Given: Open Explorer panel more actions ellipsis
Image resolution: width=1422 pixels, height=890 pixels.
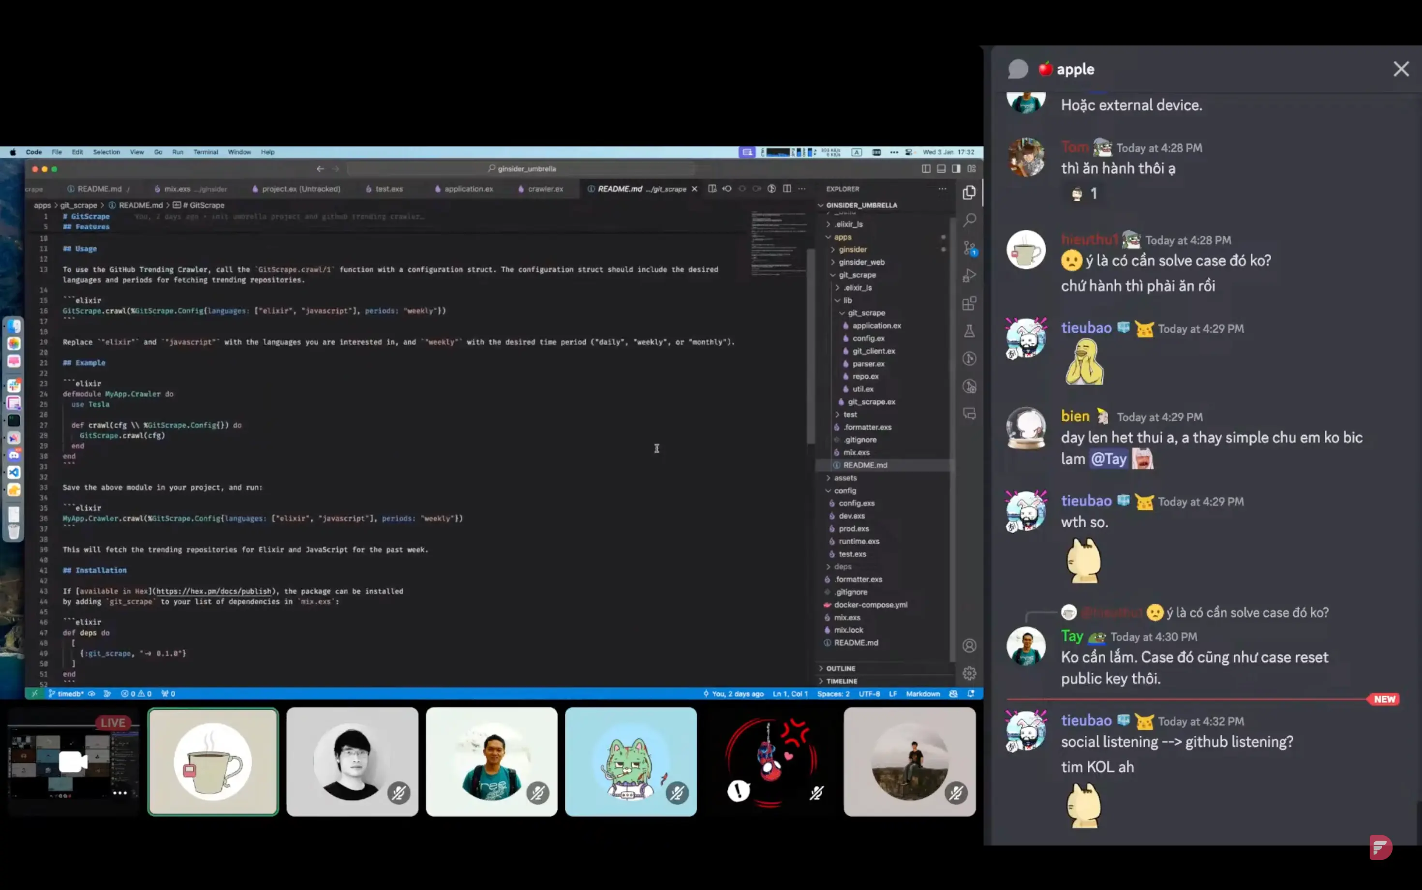Looking at the screenshot, I should coord(942,189).
